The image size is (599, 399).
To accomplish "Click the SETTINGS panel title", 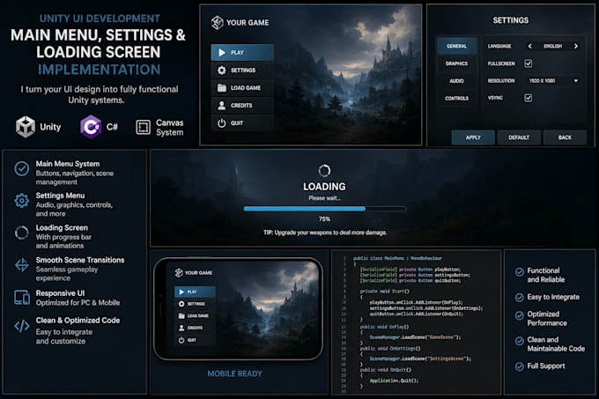I will [x=510, y=20].
